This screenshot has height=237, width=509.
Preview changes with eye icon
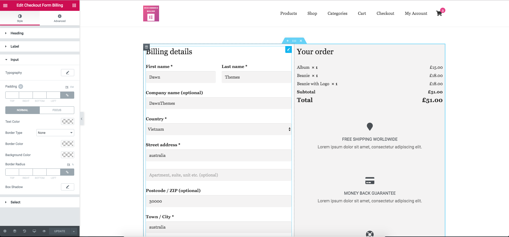click(44, 231)
